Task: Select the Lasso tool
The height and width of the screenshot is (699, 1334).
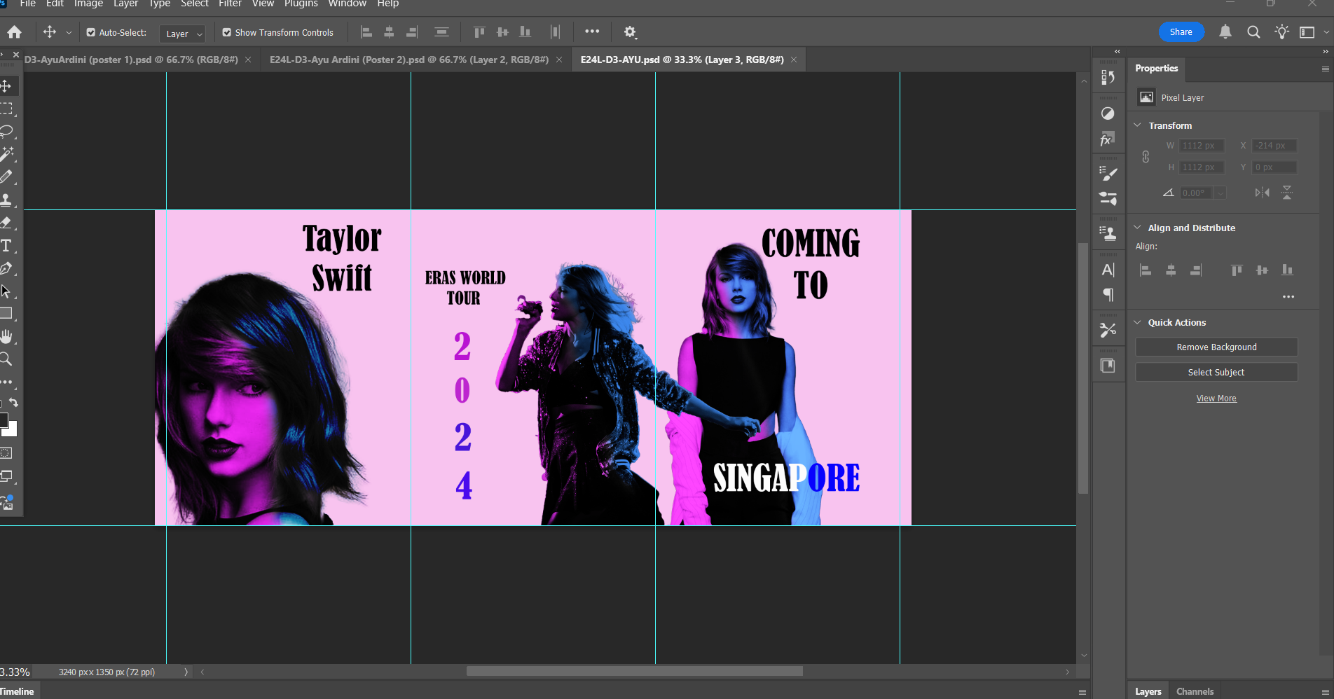Action: [7, 131]
